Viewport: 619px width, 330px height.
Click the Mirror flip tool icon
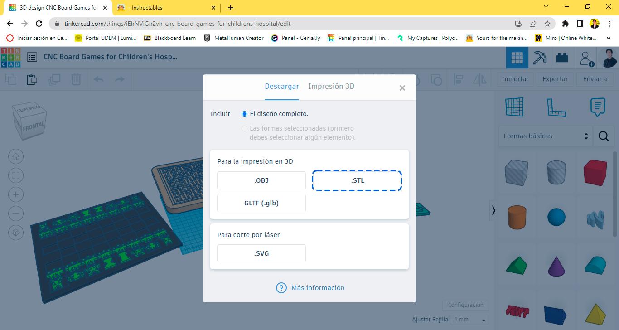point(480,80)
